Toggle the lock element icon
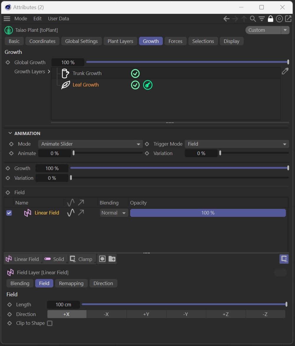Image resolution: width=295 pixels, height=346 pixels. coord(270,19)
